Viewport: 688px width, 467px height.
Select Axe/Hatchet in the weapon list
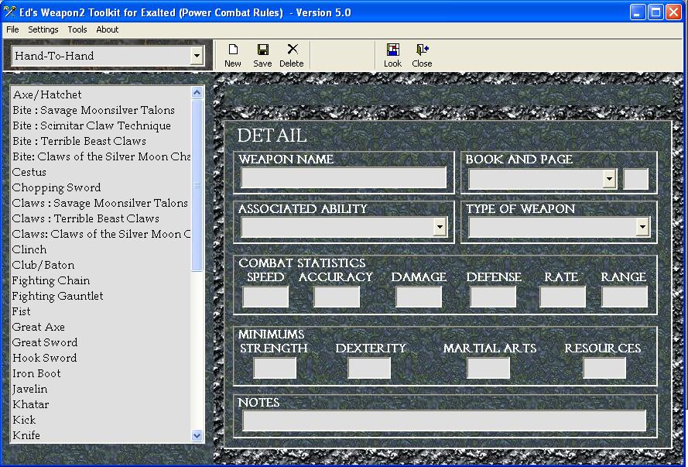tap(47, 94)
